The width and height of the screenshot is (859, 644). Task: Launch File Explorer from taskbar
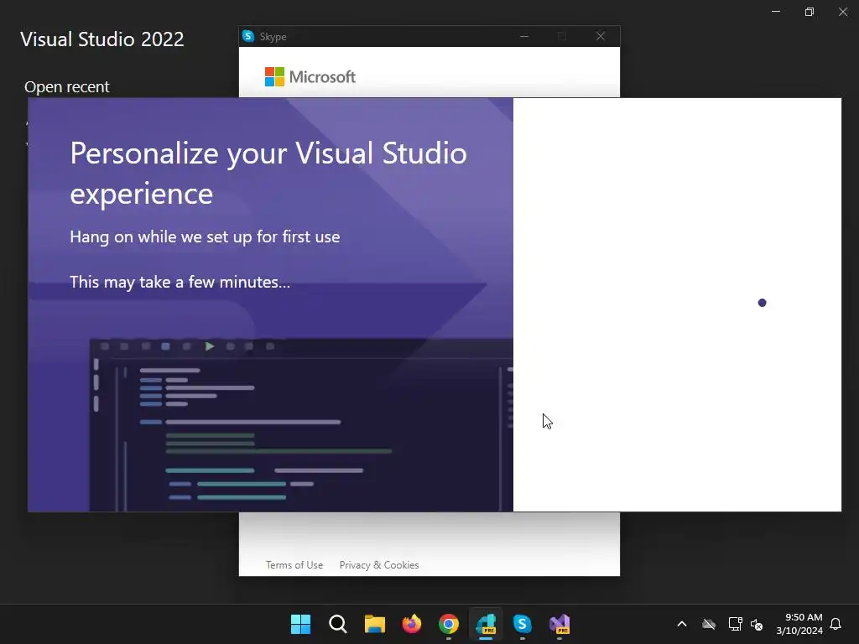(375, 624)
